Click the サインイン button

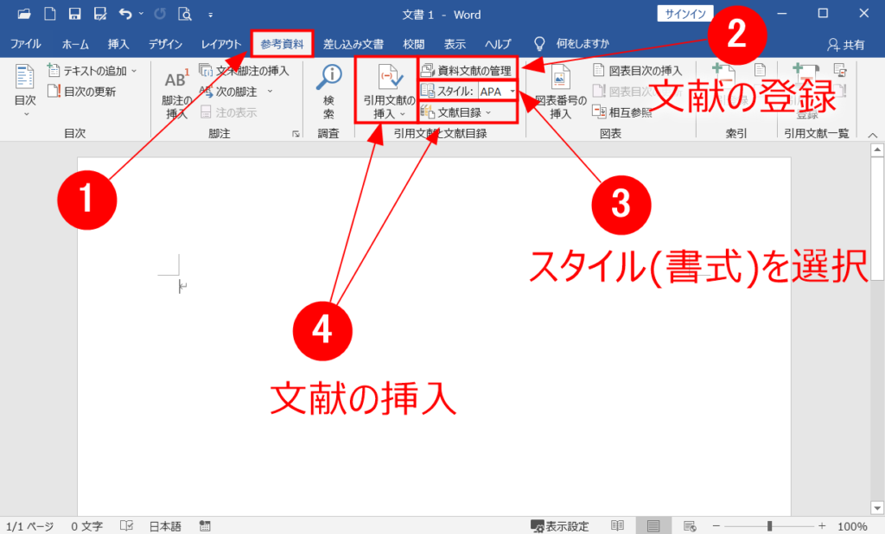(x=685, y=14)
